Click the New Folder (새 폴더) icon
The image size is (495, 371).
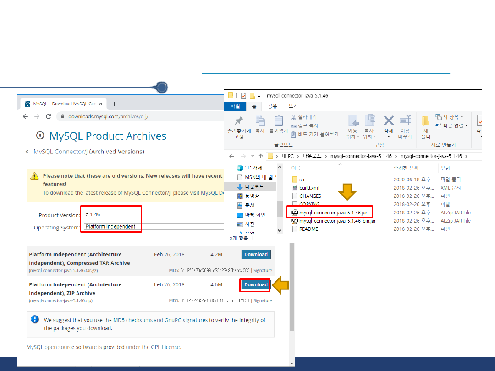tap(426, 121)
